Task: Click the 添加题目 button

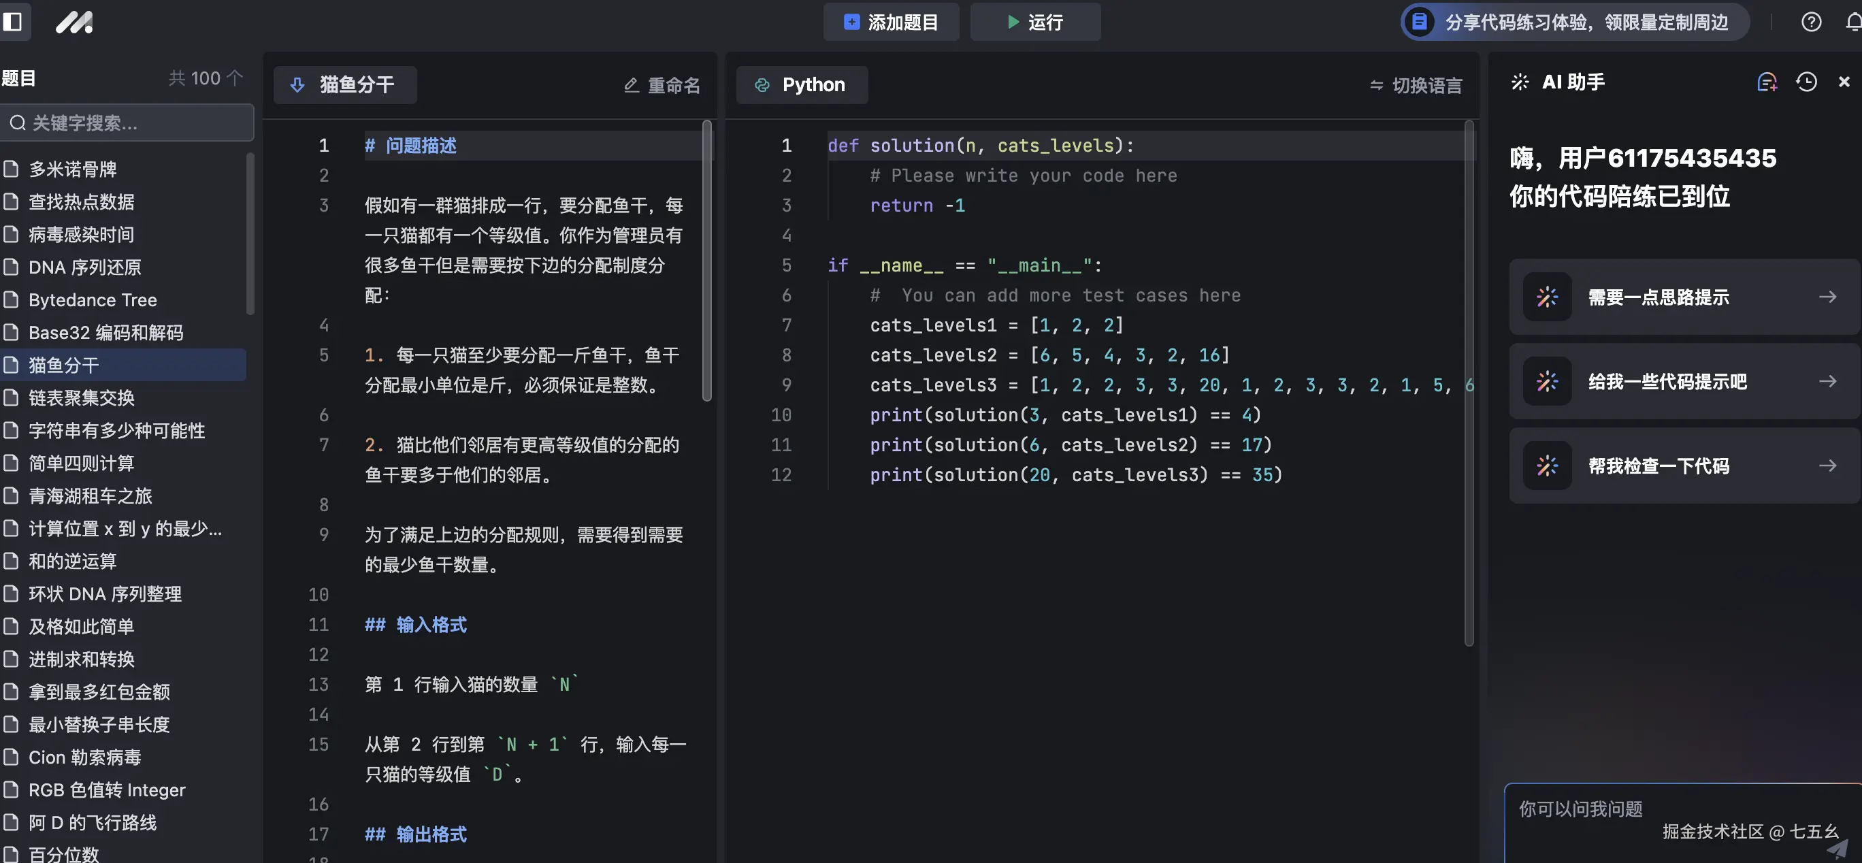Action: pos(891,22)
